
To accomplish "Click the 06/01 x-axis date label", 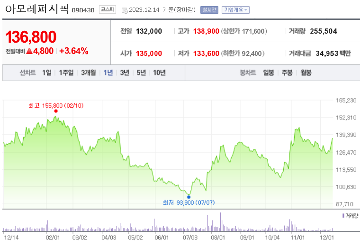I will pyautogui.click(x=162, y=237).
